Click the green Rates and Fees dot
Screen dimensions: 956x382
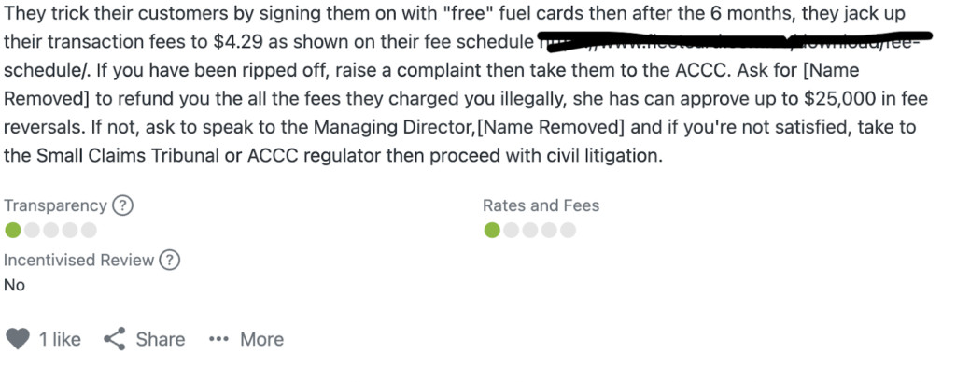[x=492, y=230]
